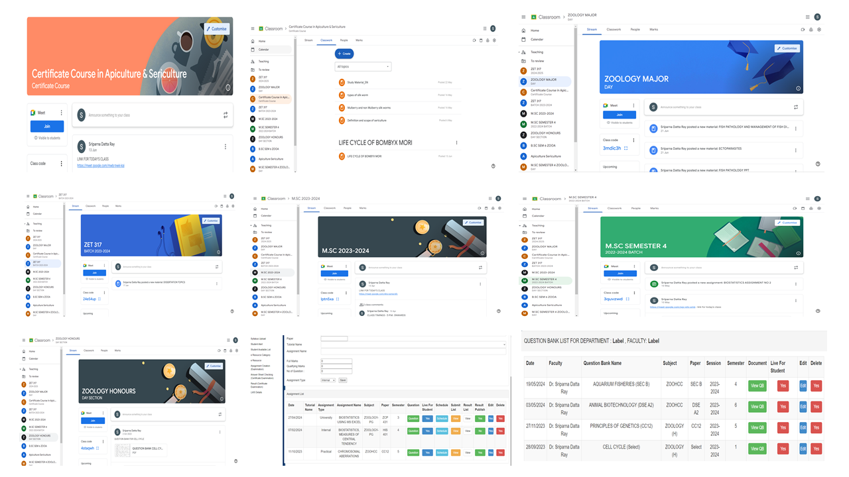
Task: Click Customise on ZOOLOGY MAJOR banner
Action: 787,48
